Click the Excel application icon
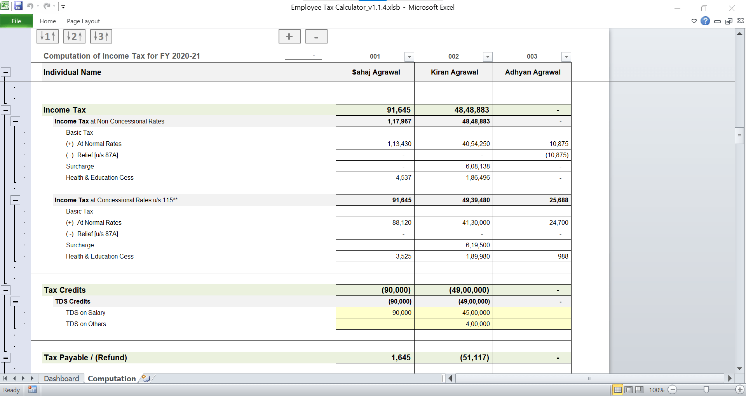 [x=5, y=6]
